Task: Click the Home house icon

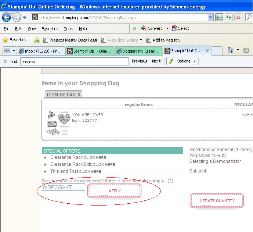Action: pyautogui.click(x=230, y=50)
